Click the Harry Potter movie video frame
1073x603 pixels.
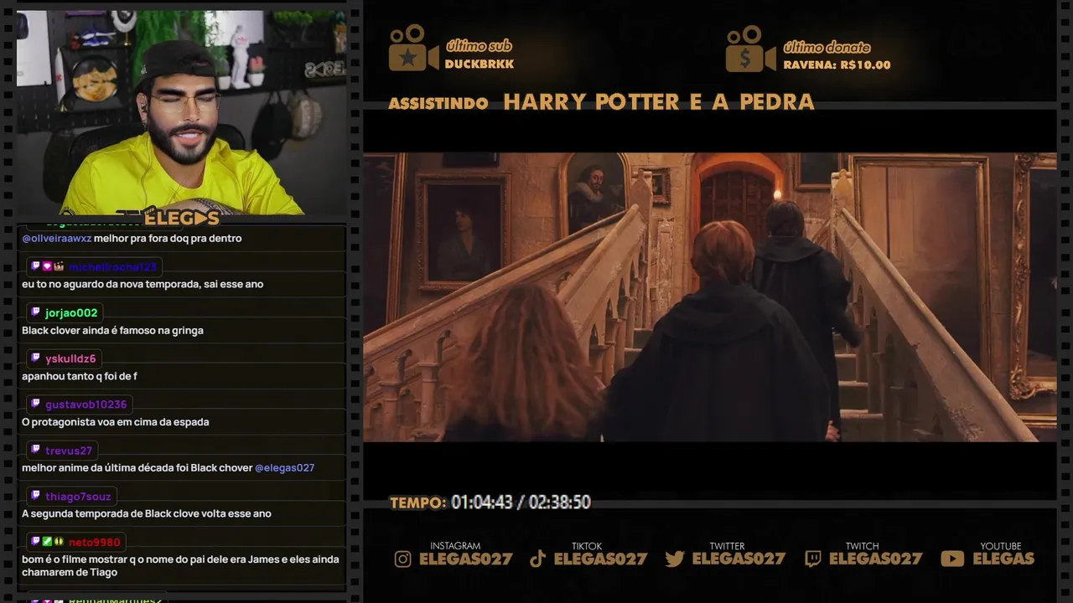[709, 296]
